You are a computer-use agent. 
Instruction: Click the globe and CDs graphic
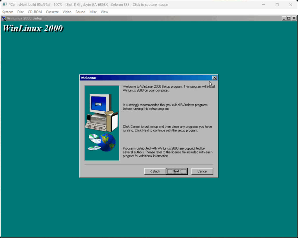tap(102, 142)
